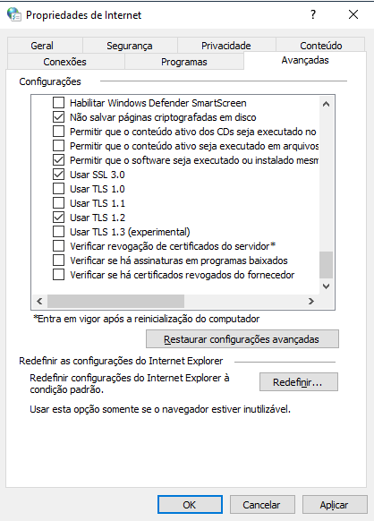Click the settings list scroll up arrow
The width and height of the screenshot is (374, 521).
(326, 104)
